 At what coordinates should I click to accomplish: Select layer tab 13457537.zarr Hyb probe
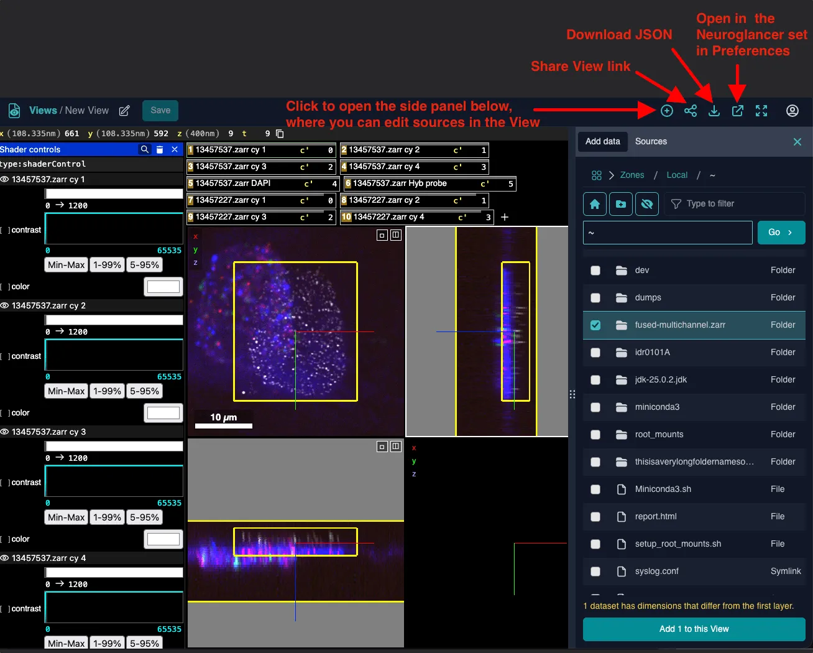[x=430, y=183]
